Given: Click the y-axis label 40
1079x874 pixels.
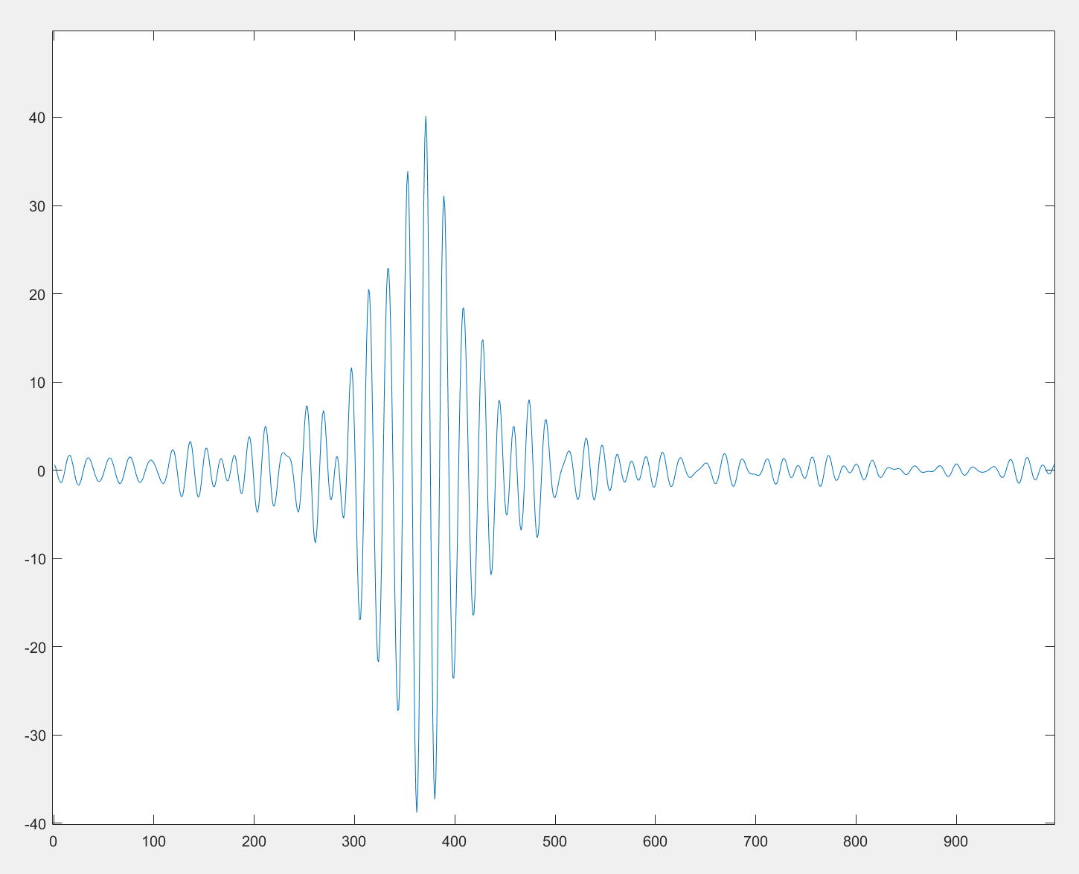Looking at the screenshot, I should tap(37, 118).
